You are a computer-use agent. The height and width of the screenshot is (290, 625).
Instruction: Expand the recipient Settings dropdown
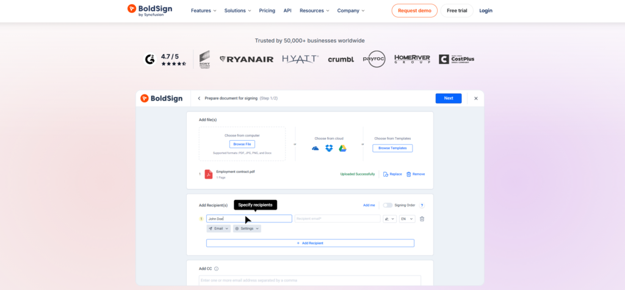[x=247, y=228]
